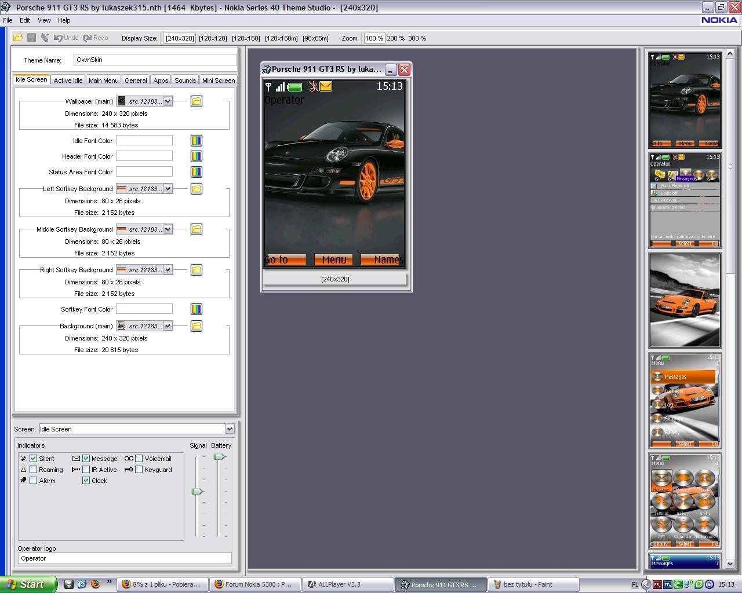742x593 pixels.
Task: Enable the Keyguard indicator checkbox
Action: click(139, 470)
